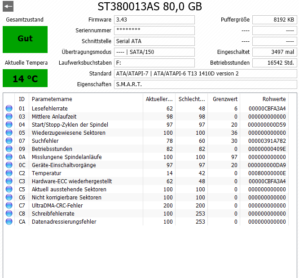
Task: Select Misslungene Spindelanläufe parameter name
Action: coord(67,157)
